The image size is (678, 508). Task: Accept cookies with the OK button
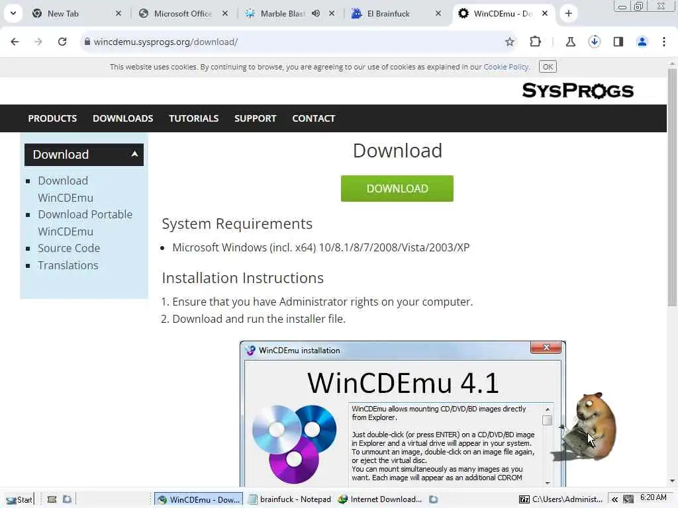click(548, 67)
